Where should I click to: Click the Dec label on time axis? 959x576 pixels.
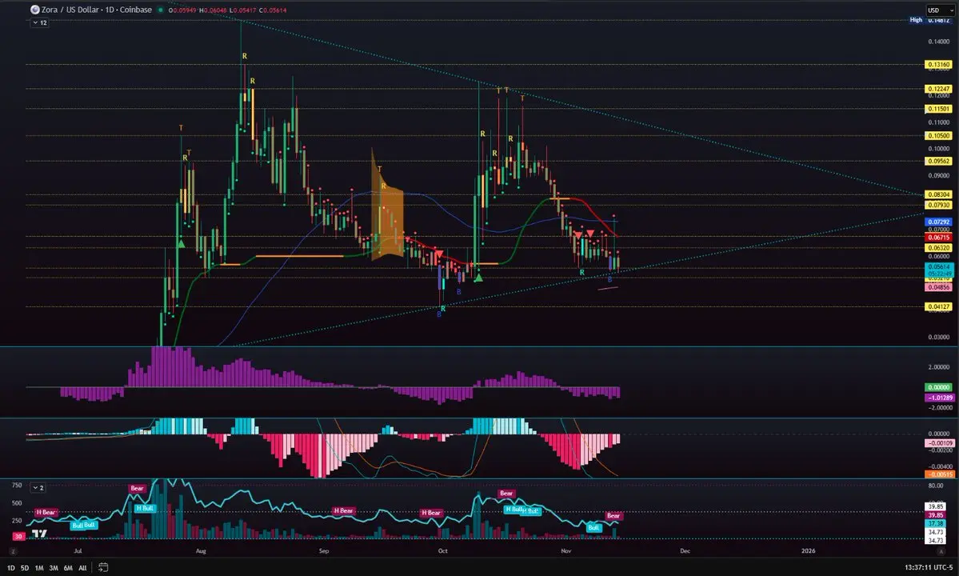point(685,551)
